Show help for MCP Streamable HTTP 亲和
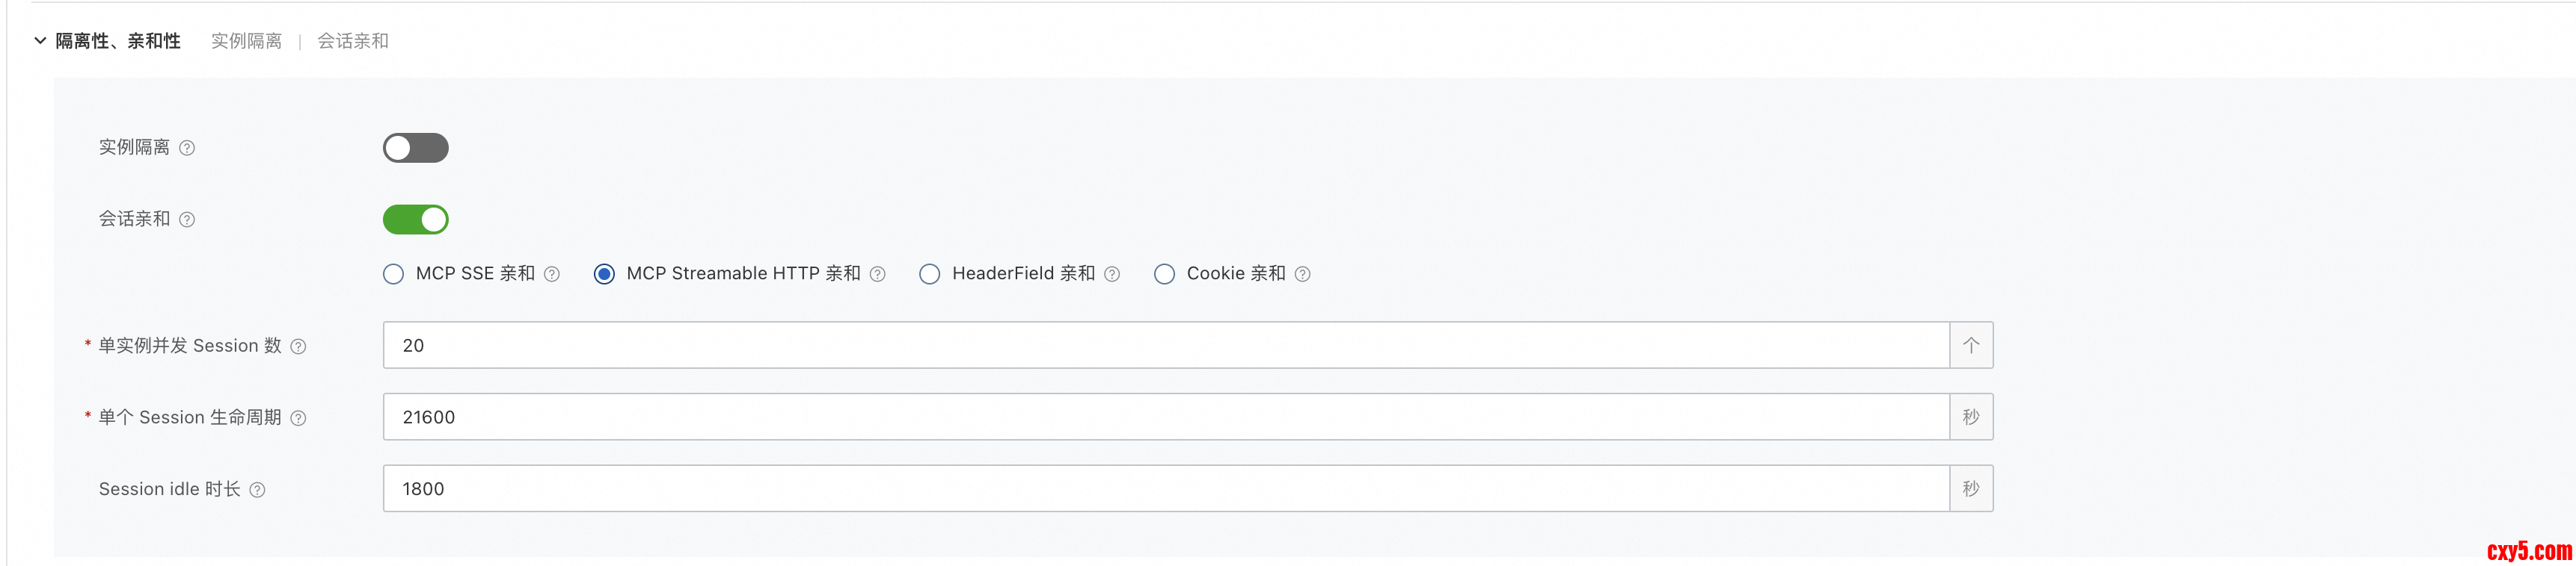 click(x=878, y=275)
